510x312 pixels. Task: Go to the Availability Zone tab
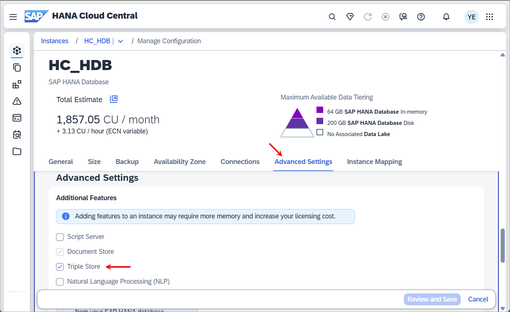tap(180, 162)
